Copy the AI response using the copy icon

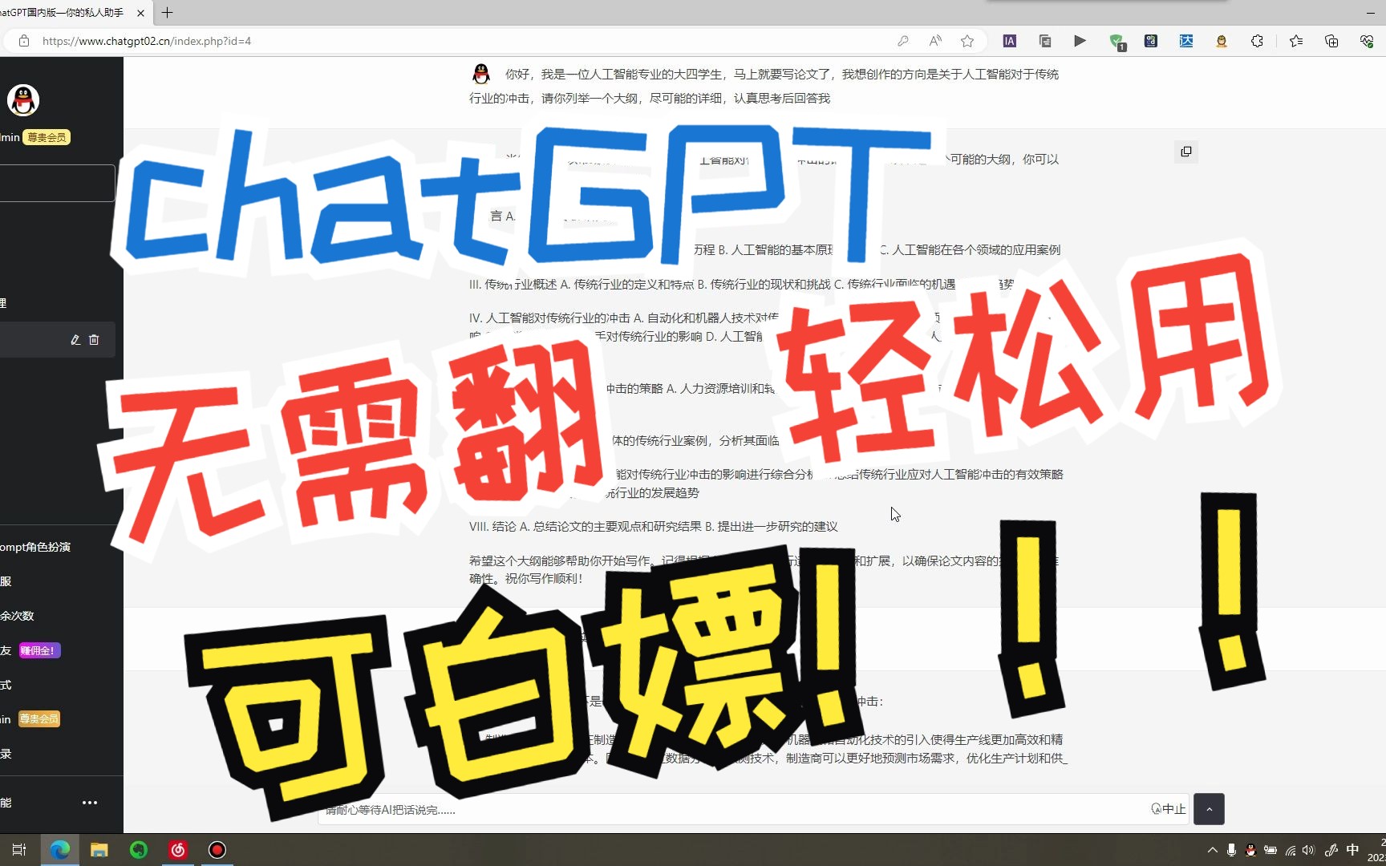[x=1185, y=152]
